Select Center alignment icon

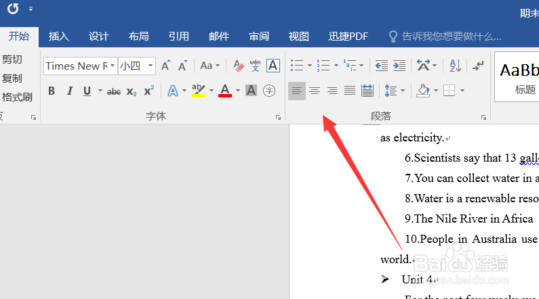pyautogui.click(x=315, y=91)
